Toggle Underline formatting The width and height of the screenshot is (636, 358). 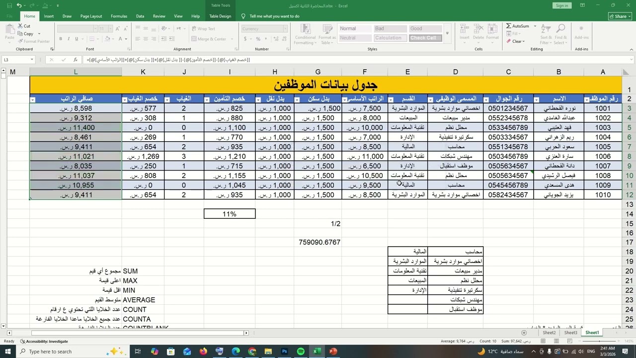[77, 39]
